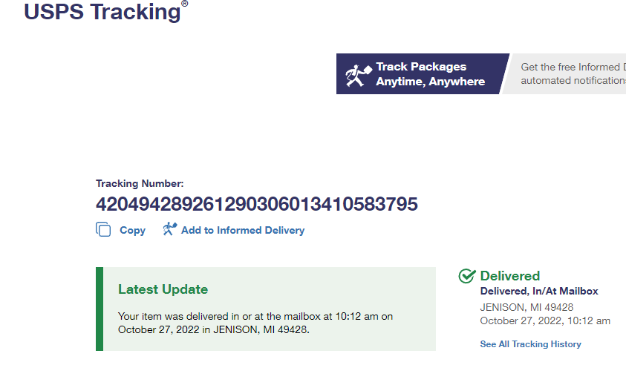Screen dimensions: 626x365
Task: Click the green Delivered checkmark icon
Action: pos(467,276)
